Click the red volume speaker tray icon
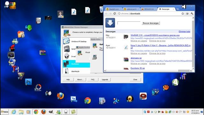The image size is (204, 115). pyautogui.click(x=177, y=112)
